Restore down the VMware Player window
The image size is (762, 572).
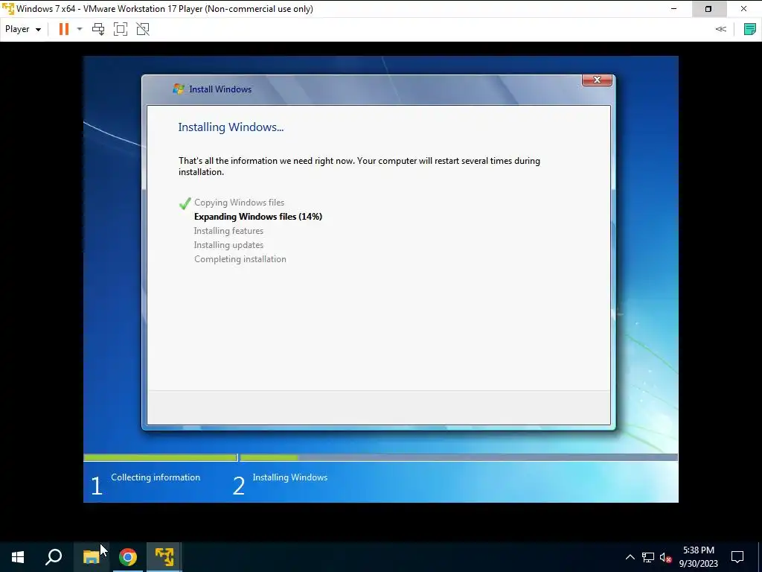click(x=708, y=9)
